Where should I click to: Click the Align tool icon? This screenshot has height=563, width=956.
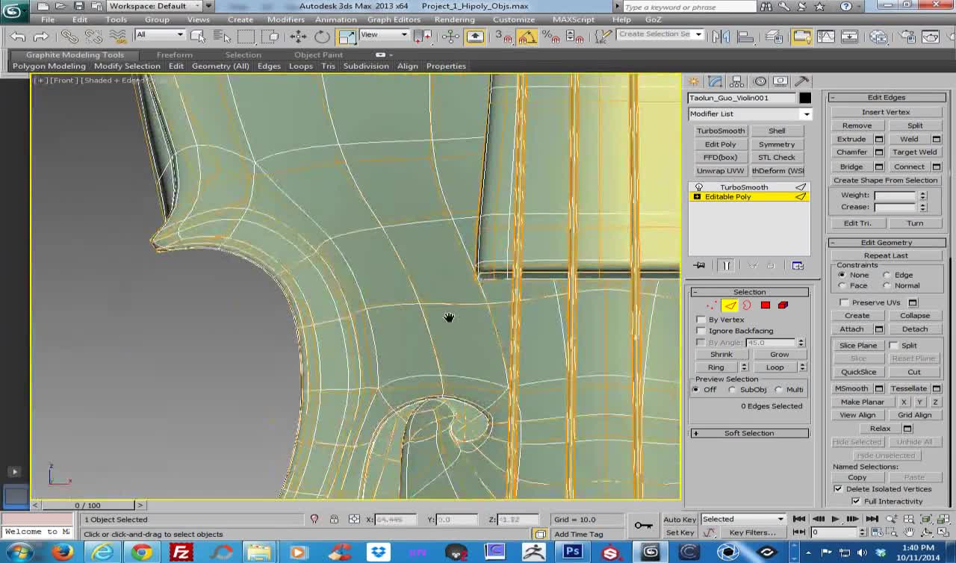click(x=745, y=36)
